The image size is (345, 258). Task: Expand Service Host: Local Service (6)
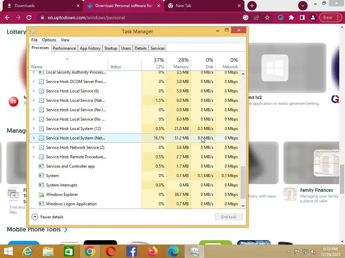(34, 91)
